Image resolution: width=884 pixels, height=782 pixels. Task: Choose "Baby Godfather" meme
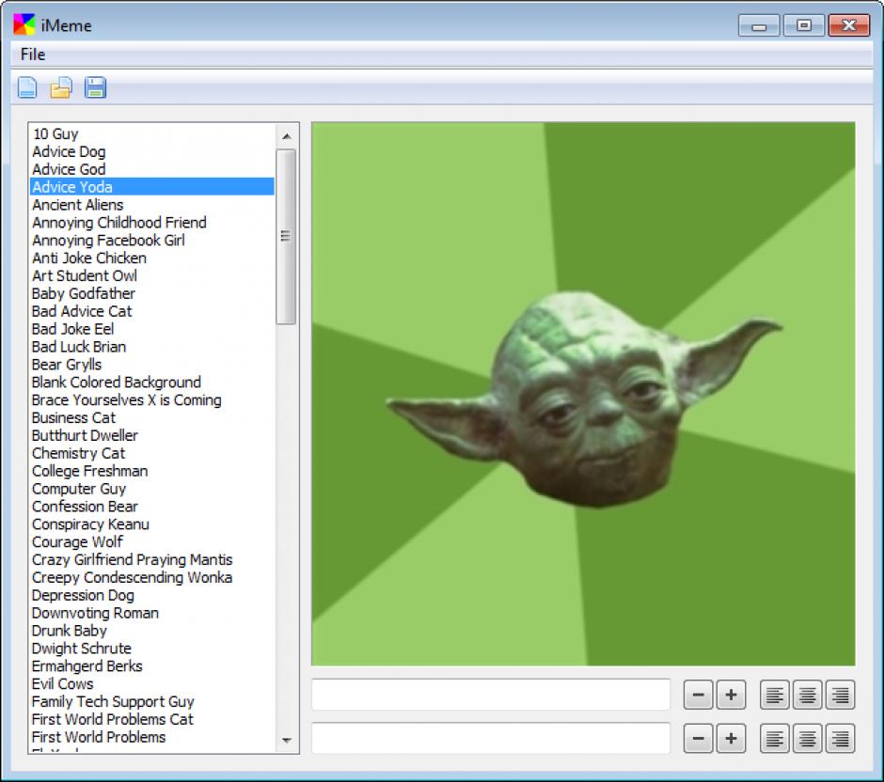[x=152, y=293]
